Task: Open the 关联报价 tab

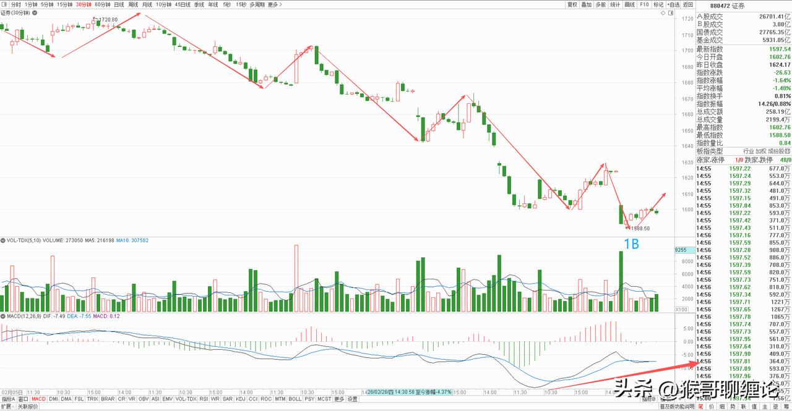Action: 27,406
